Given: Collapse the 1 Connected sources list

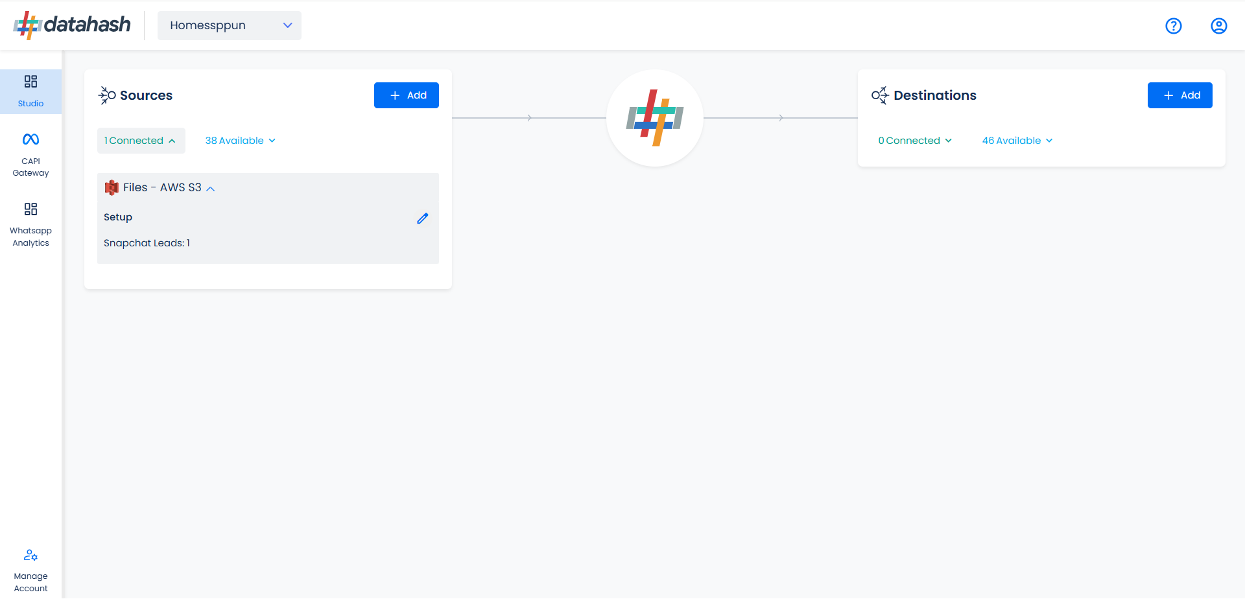Looking at the screenshot, I should [x=141, y=141].
